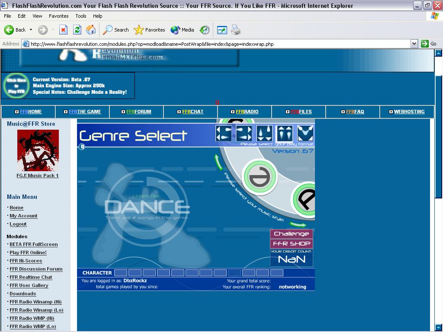Click the IE Home toolbar icon
The height and width of the screenshot is (332, 443).
point(91,30)
